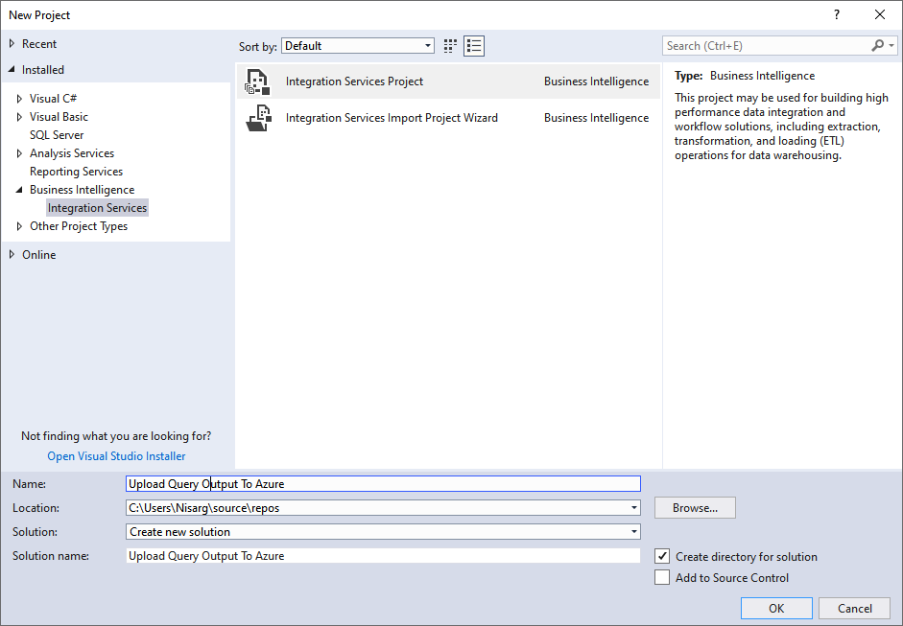Image resolution: width=903 pixels, height=626 pixels.
Task: Enable Add to Source Control checkbox
Action: tap(662, 577)
